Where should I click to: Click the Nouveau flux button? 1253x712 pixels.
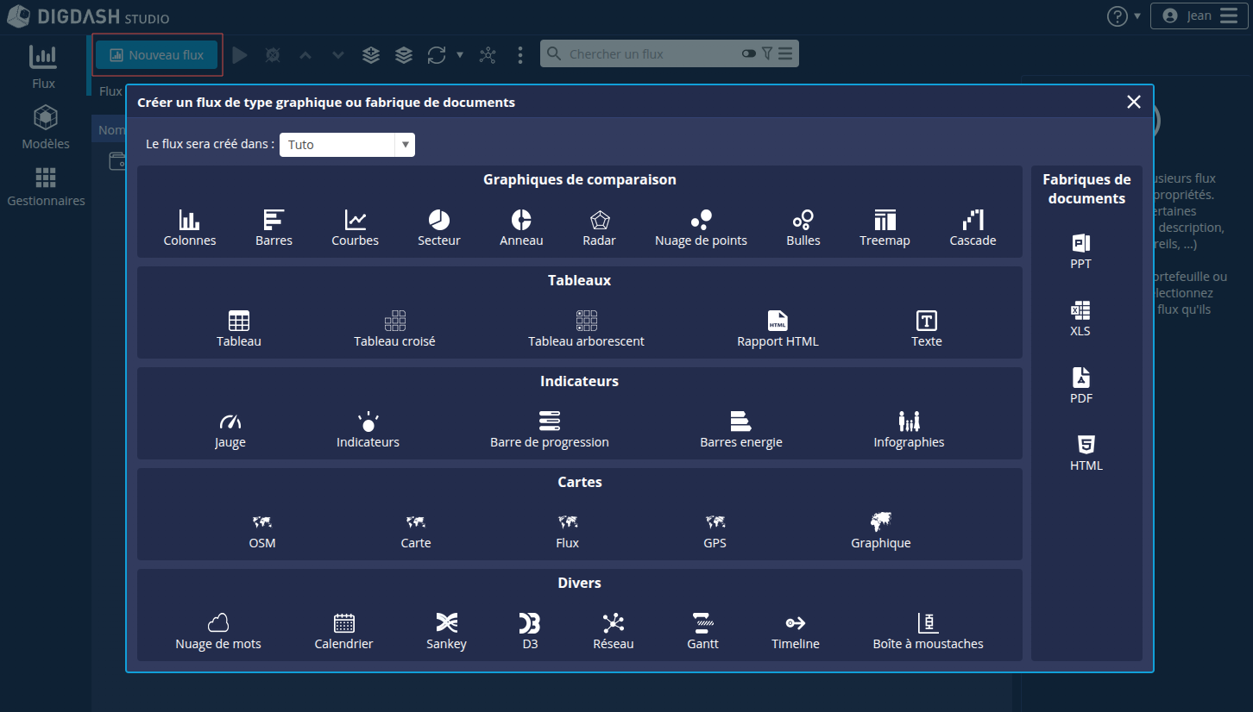click(x=157, y=55)
